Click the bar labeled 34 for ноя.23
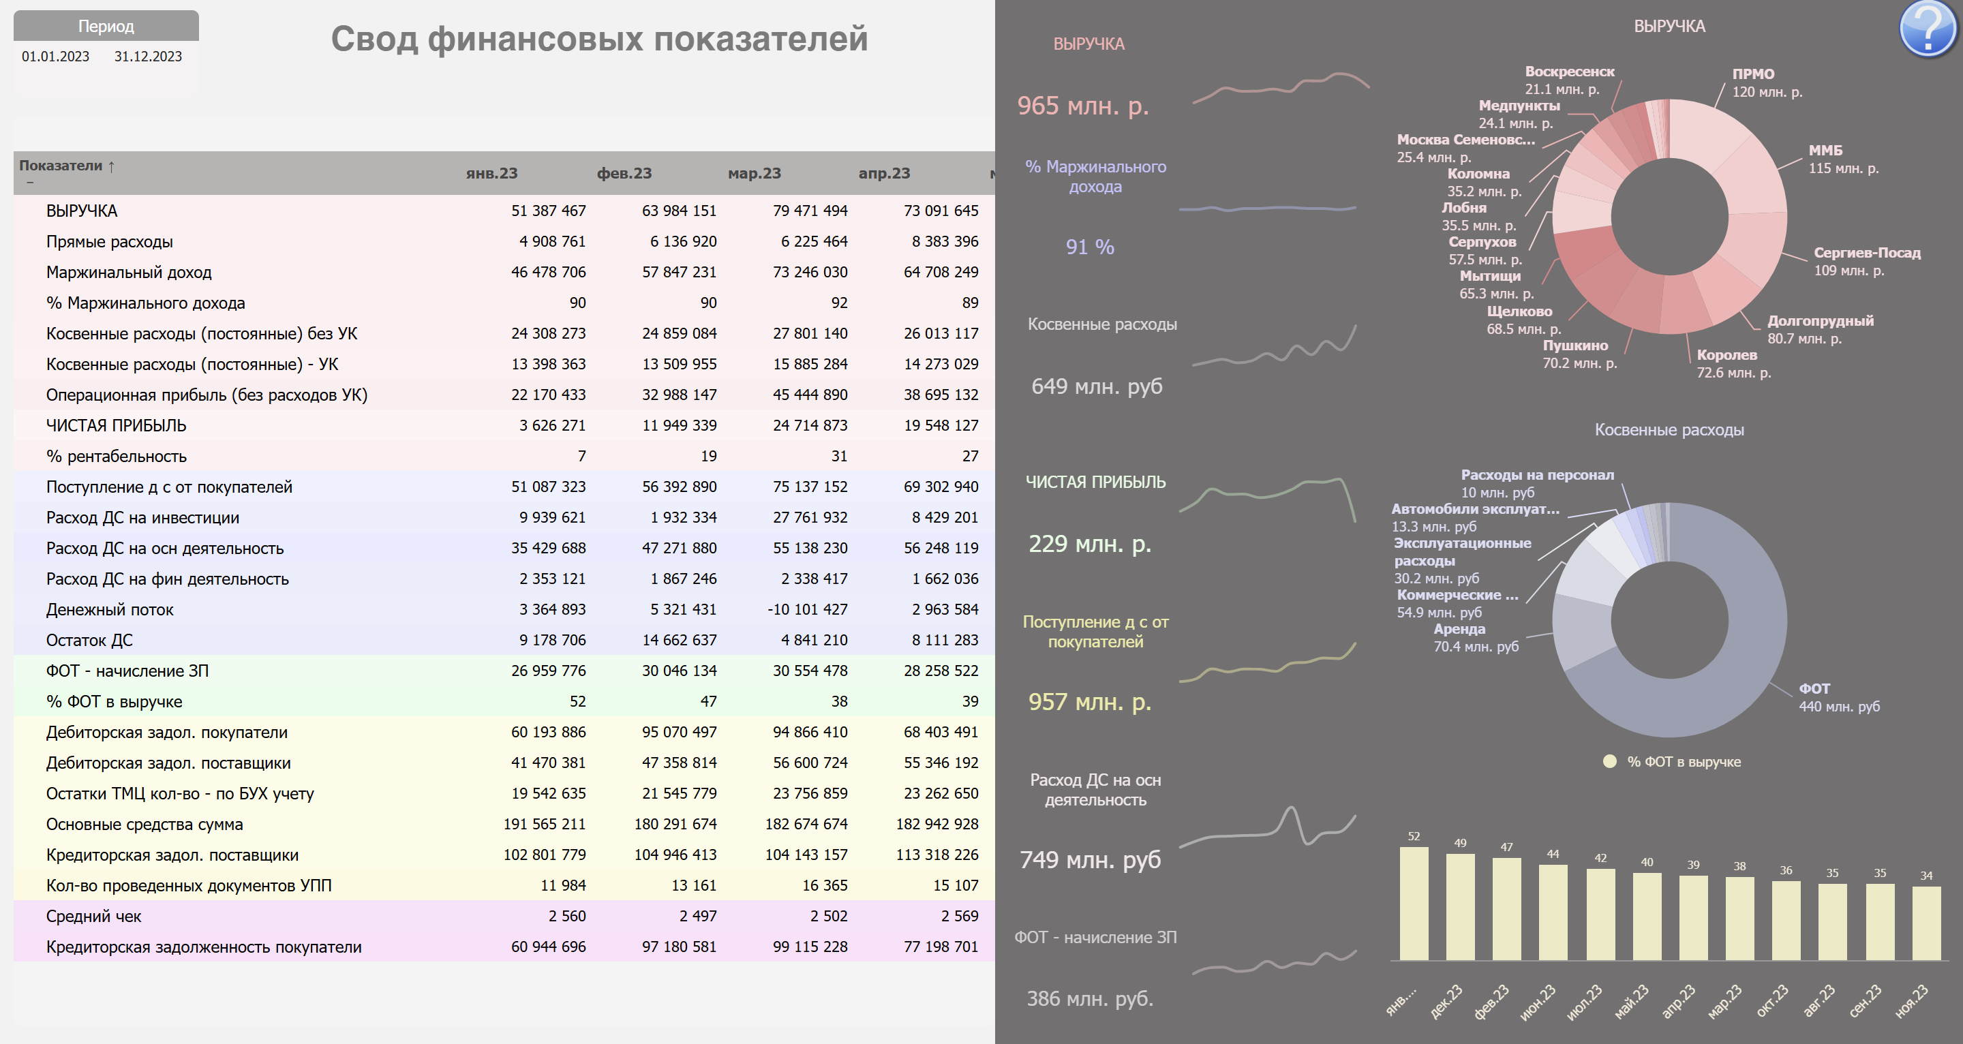The image size is (1963, 1044). [x=1926, y=923]
